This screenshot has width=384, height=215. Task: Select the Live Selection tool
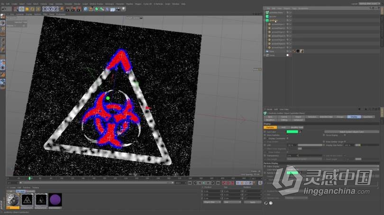16,9
